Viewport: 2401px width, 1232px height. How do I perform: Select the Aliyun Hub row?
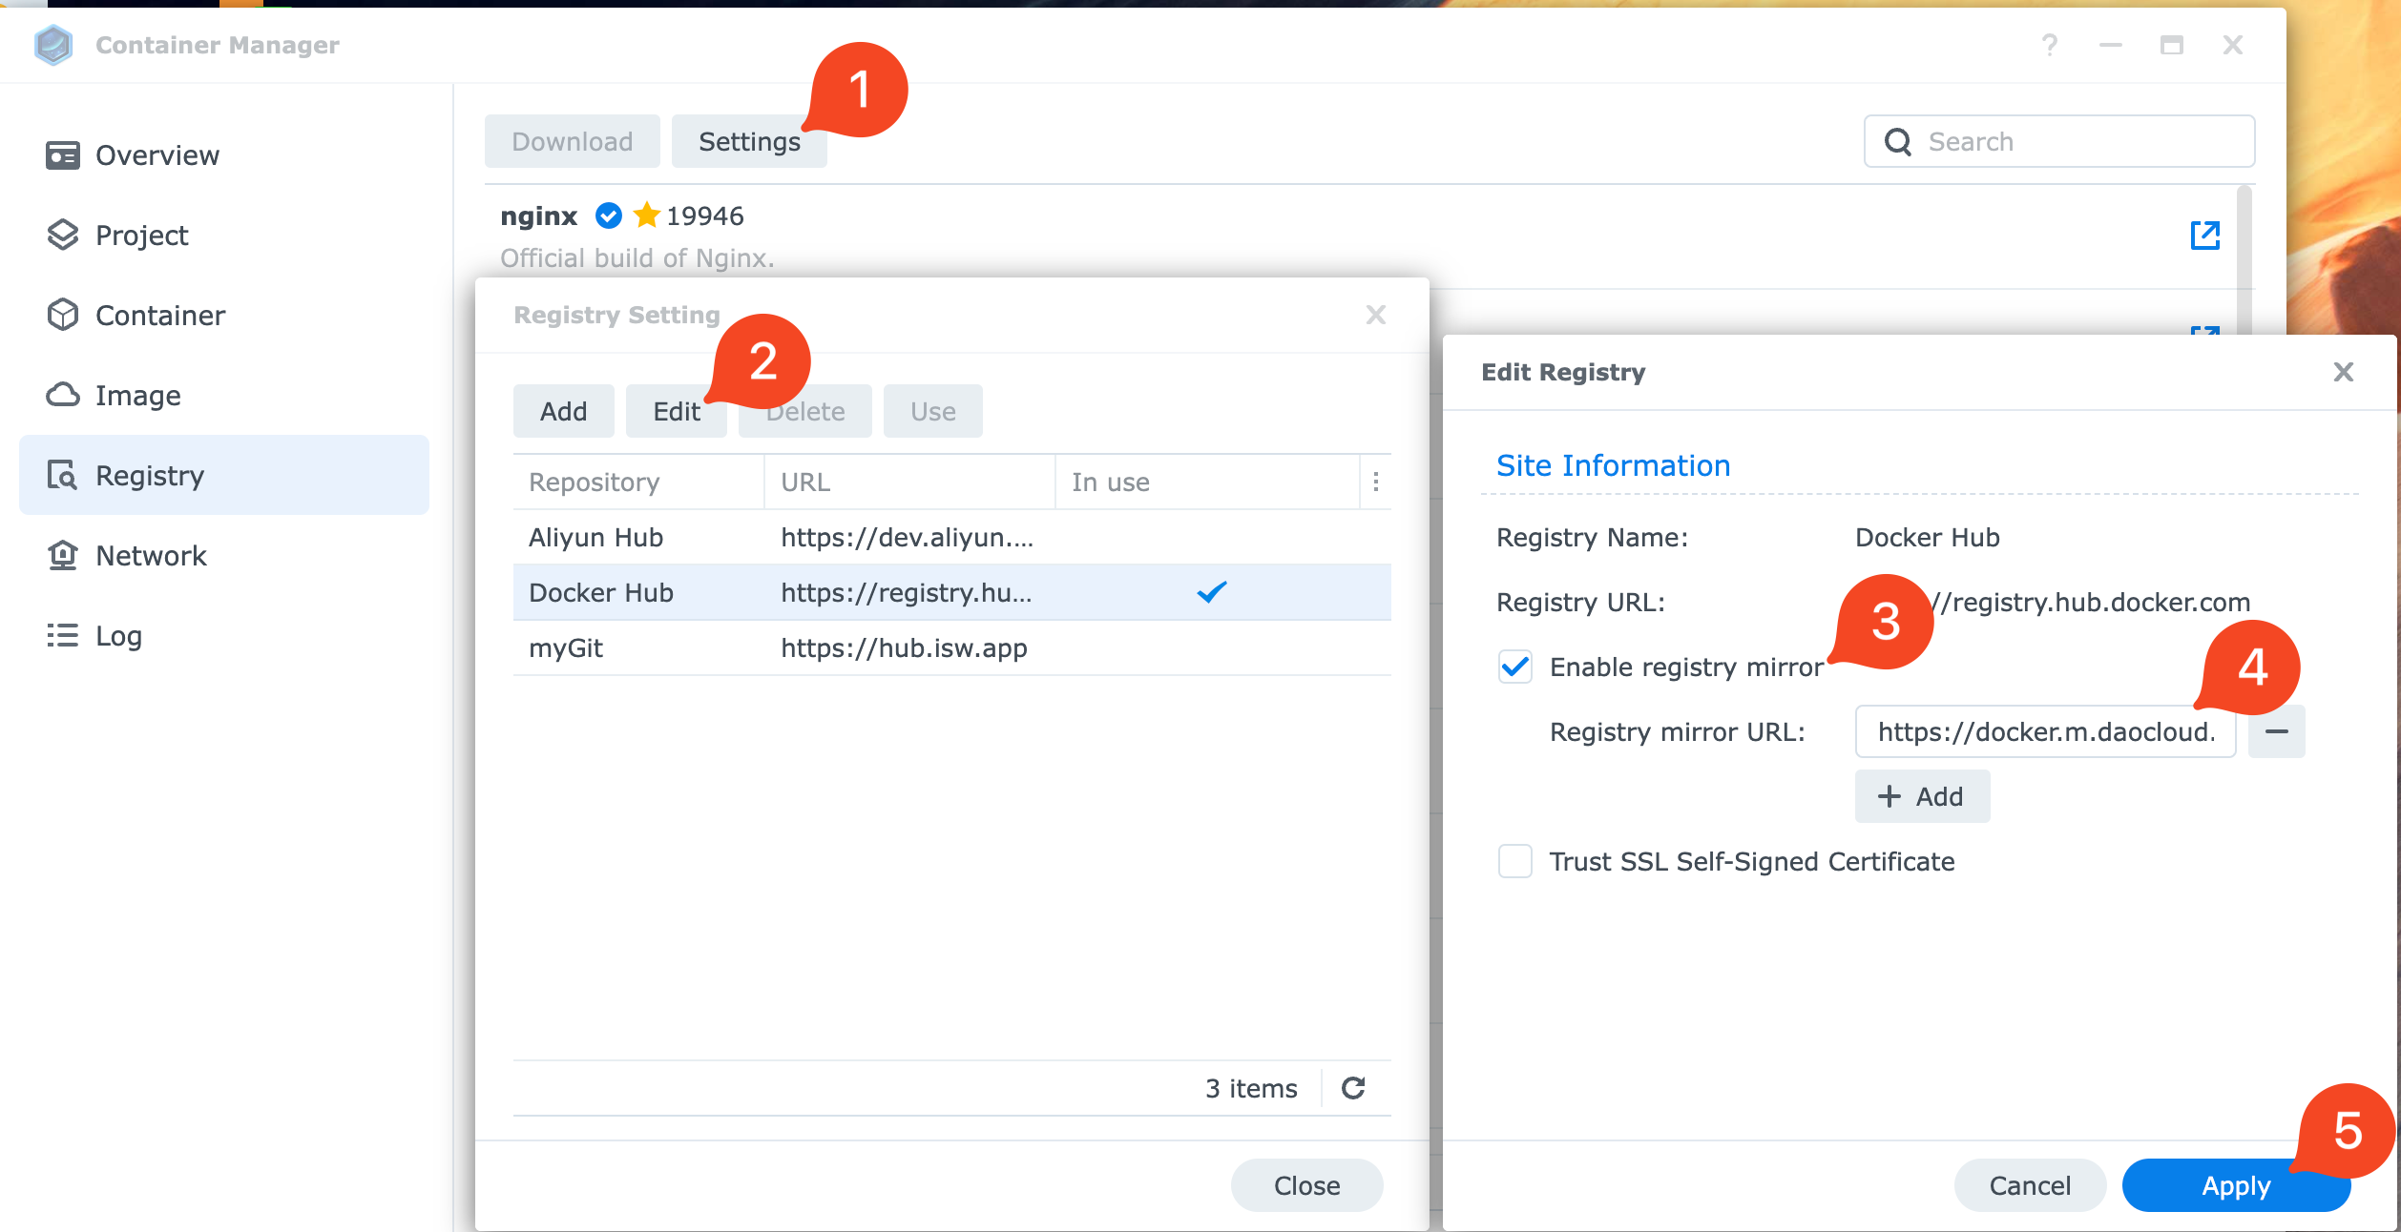[952, 538]
